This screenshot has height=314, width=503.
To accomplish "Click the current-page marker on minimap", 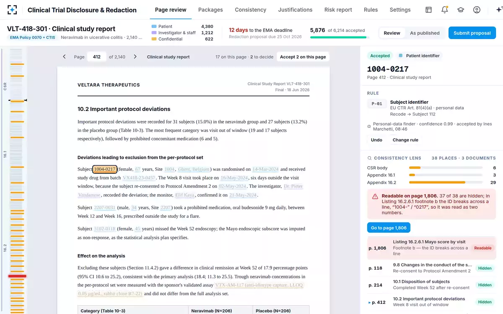I will point(17,100).
